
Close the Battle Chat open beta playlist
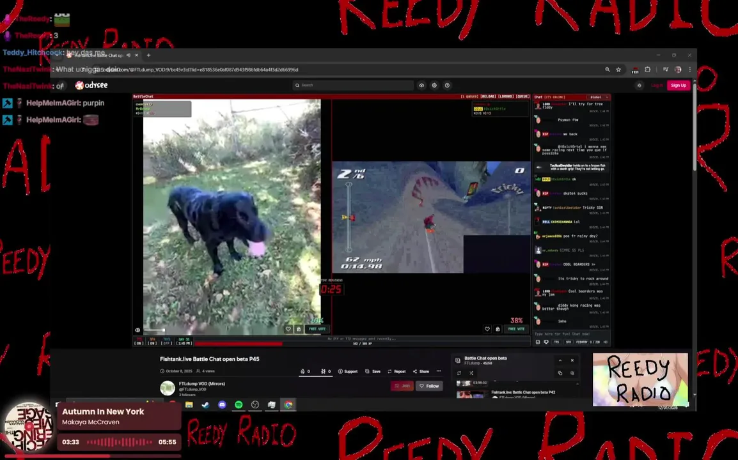tap(572, 361)
